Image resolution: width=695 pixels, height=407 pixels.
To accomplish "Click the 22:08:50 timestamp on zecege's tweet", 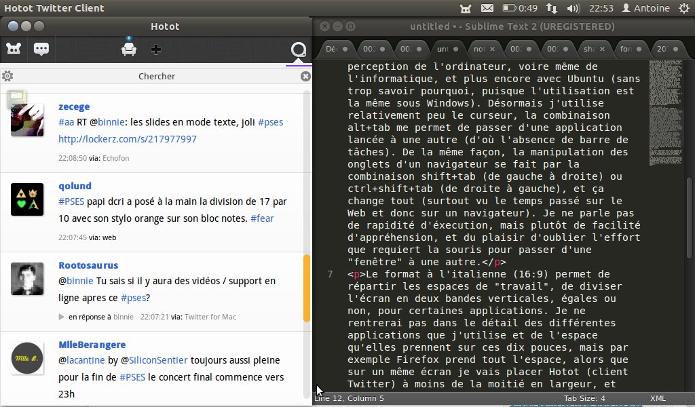I will [73, 158].
